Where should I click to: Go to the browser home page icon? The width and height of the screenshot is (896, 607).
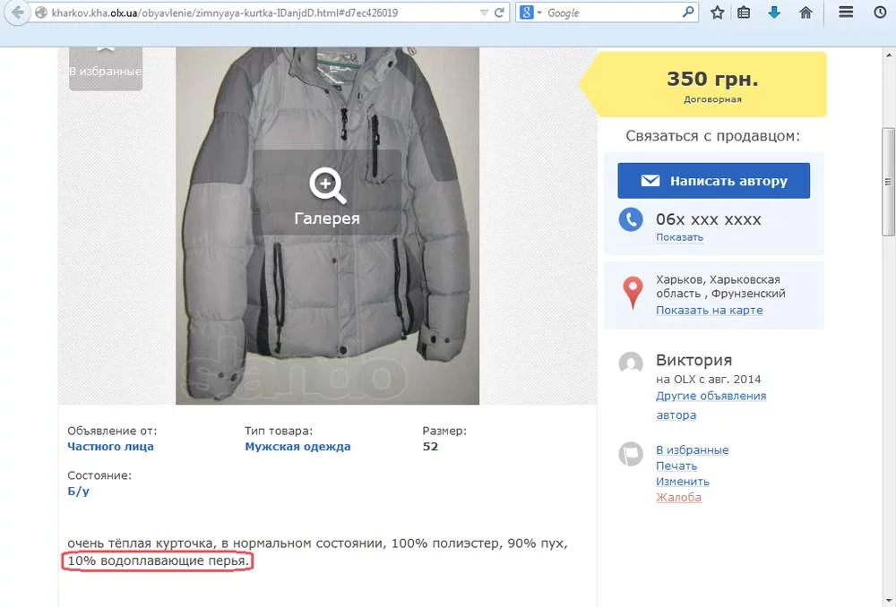pyautogui.click(x=806, y=13)
